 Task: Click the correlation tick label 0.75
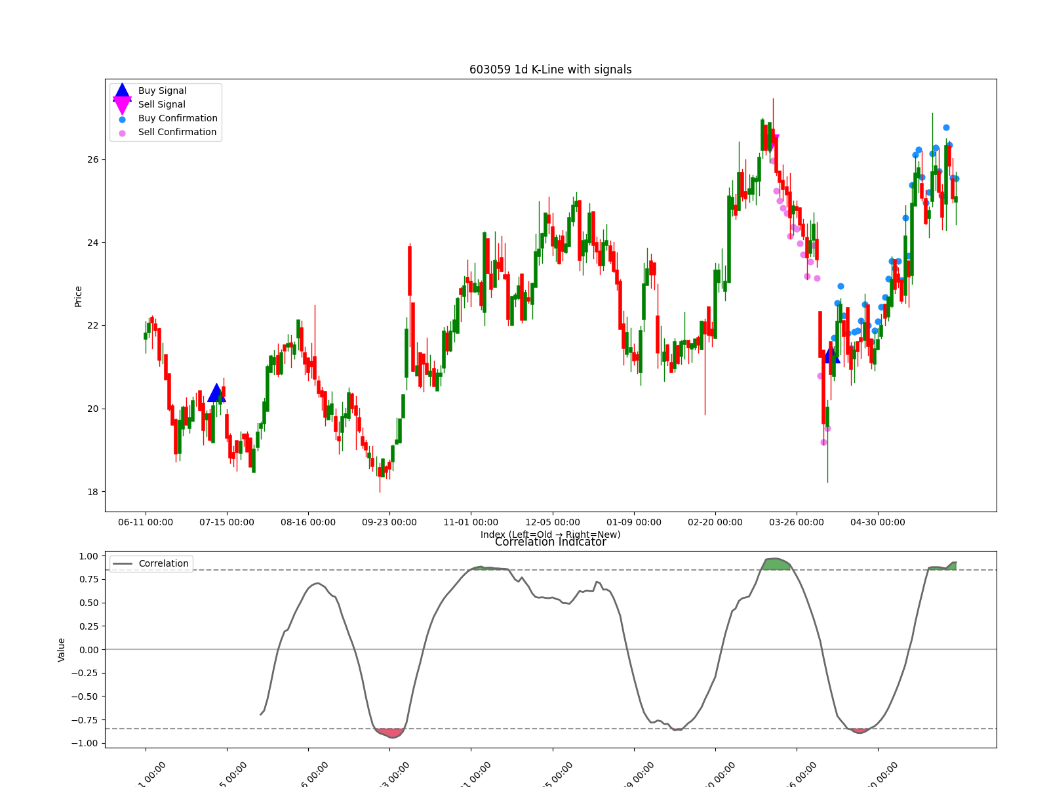tap(89, 580)
